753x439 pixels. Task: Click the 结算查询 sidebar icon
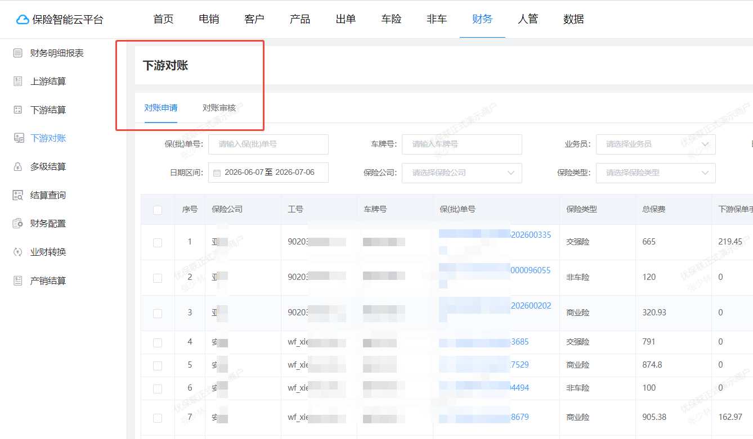click(x=18, y=195)
